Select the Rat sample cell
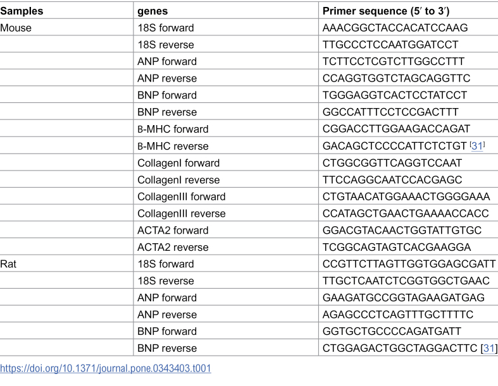The width and height of the screenshot is (498, 386). pyautogui.click(x=8, y=264)
